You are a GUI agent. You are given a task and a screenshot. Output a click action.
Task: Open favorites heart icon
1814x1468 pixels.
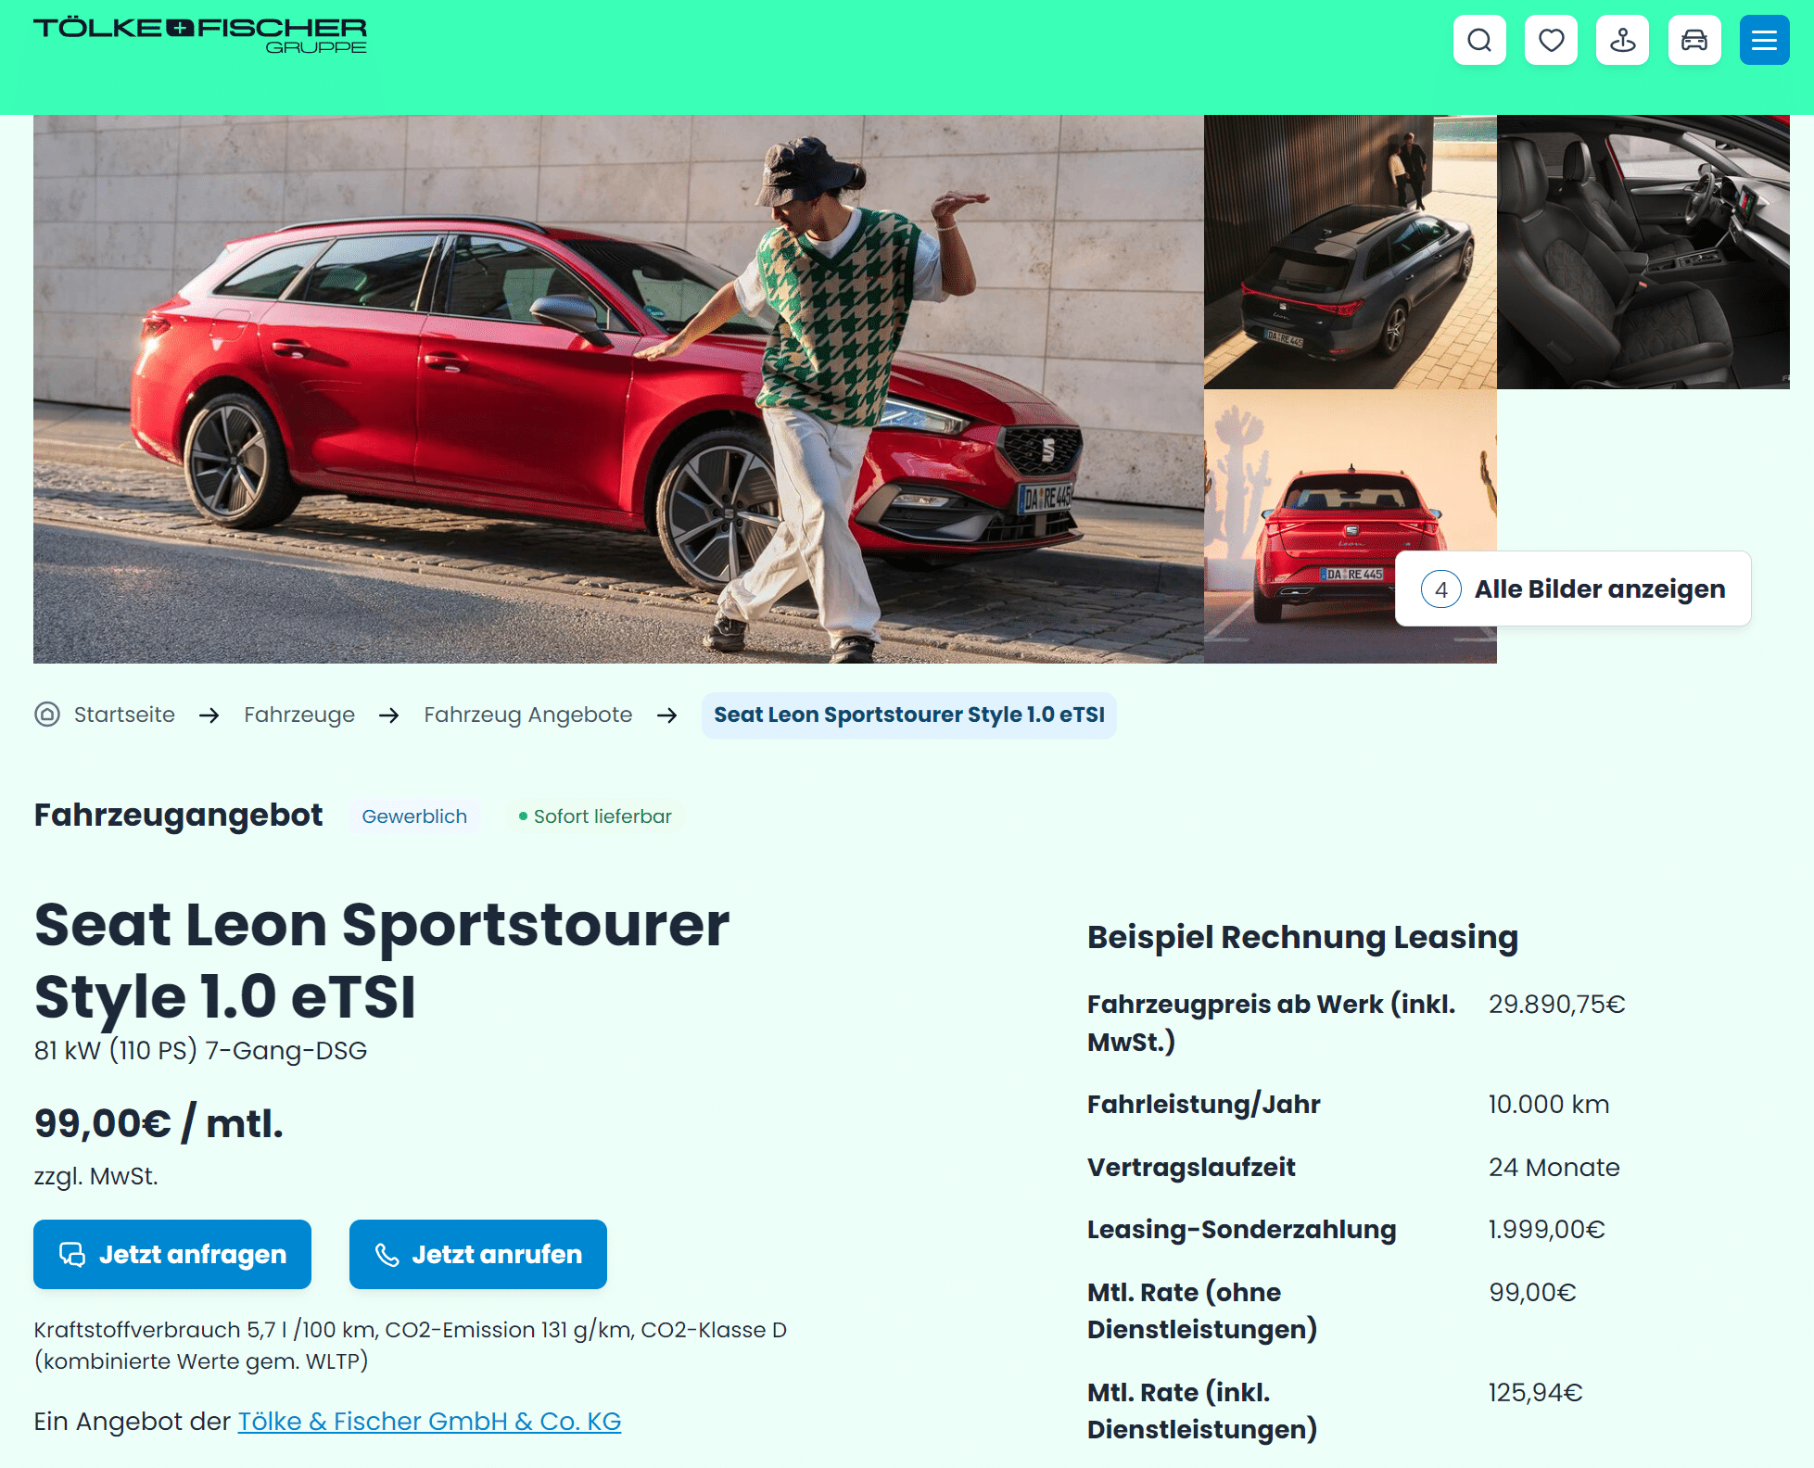1551,40
